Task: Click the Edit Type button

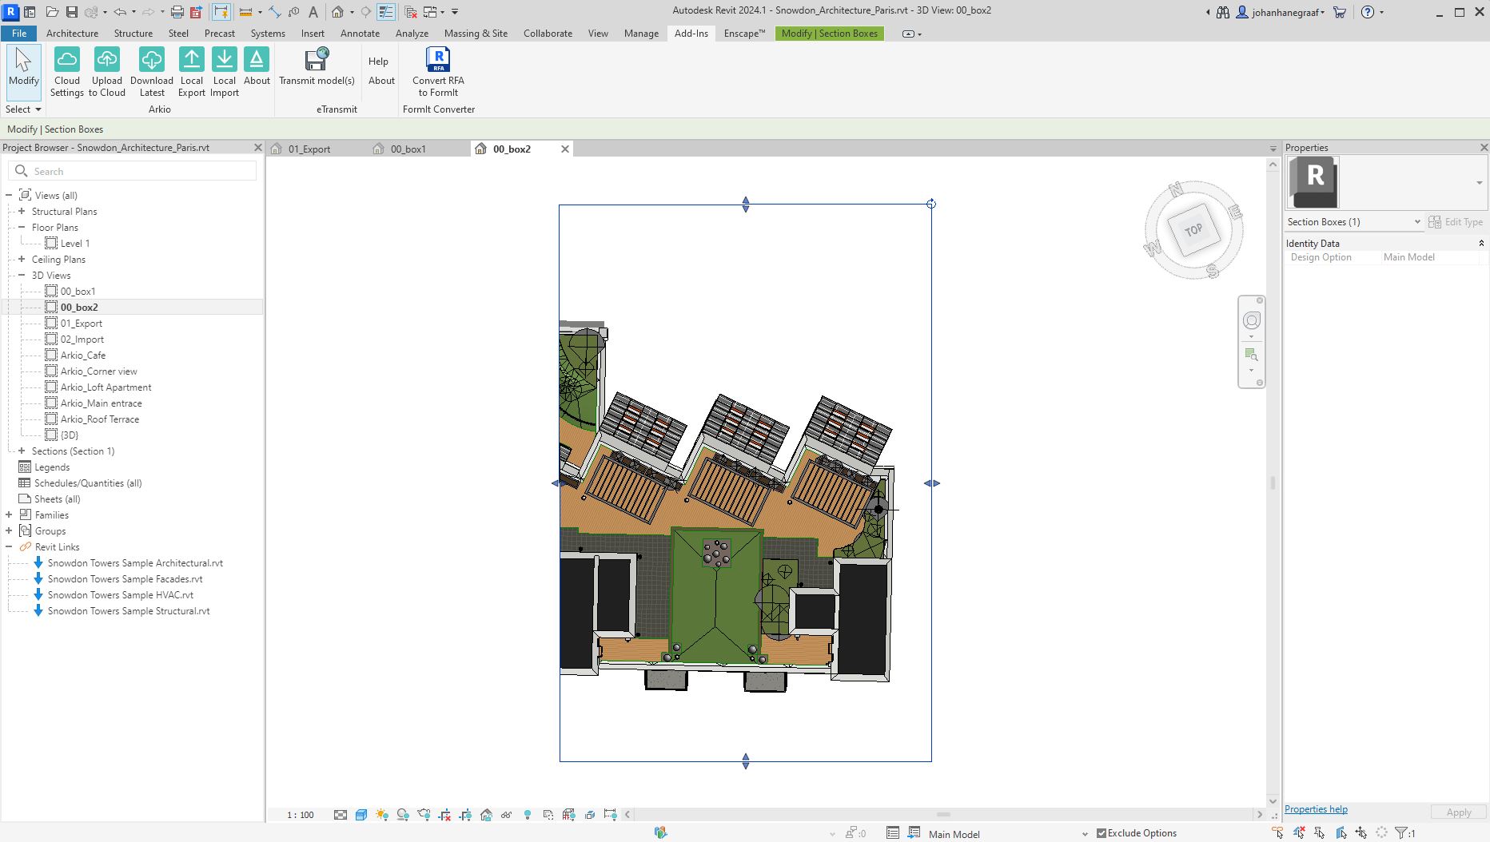Action: click(1456, 222)
